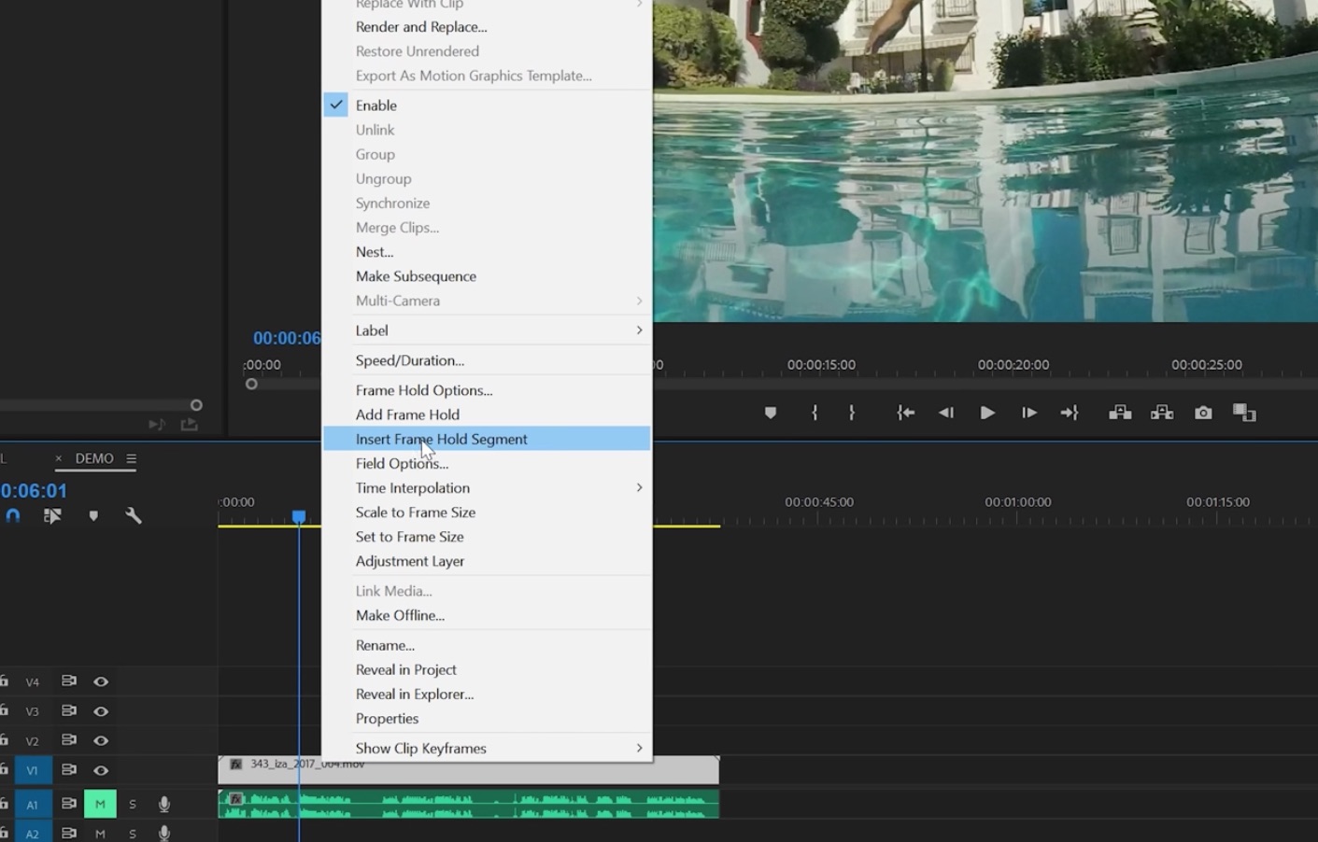
Task: Choose Render and Replace
Action: (x=487, y=27)
